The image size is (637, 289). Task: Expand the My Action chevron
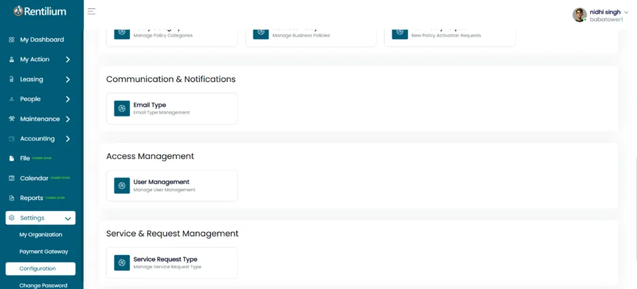click(68, 60)
